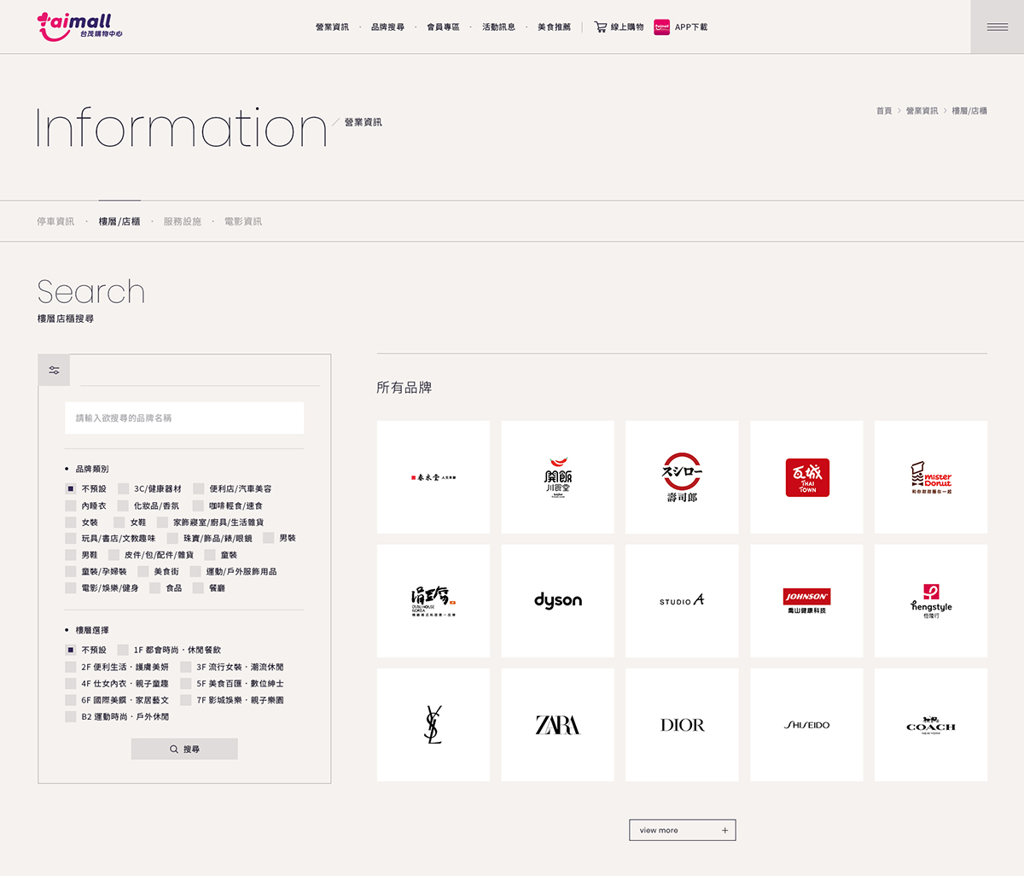
Task: Click the filter sliders icon in search panel
Action: click(x=54, y=370)
